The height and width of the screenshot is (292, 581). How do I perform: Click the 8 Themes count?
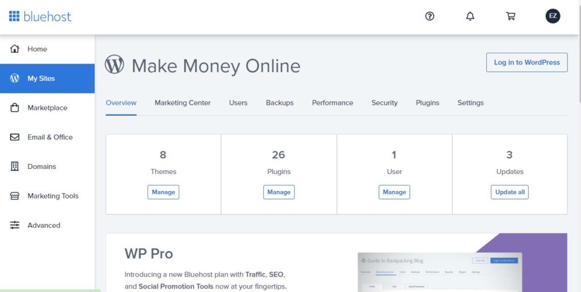(x=163, y=155)
